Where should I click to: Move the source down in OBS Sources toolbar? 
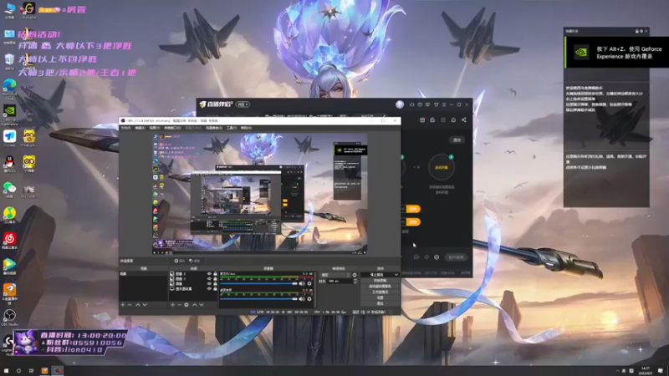coord(202,305)
